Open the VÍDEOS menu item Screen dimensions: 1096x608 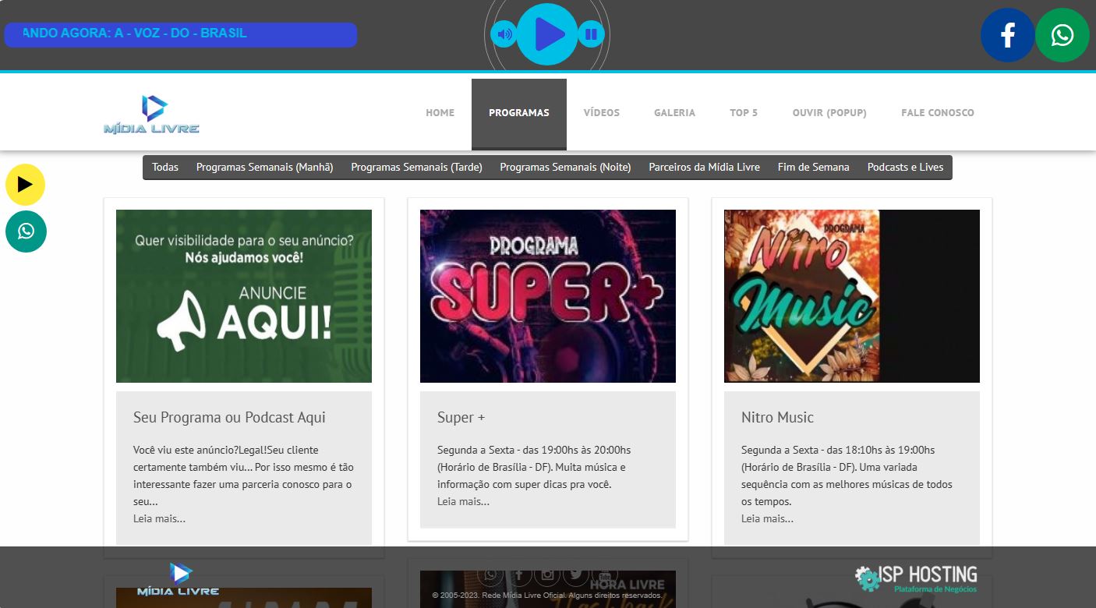[601, 112]
